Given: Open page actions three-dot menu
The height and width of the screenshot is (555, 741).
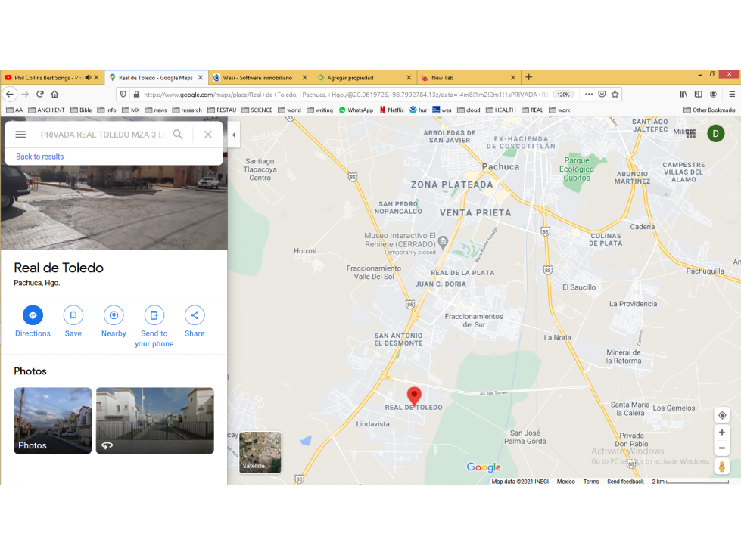Looking at the screenshot, I should click(x=589, y=94).
